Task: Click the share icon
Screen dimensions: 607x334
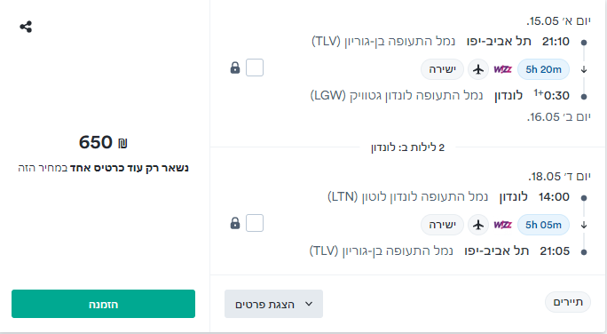Action: point(26,27)
